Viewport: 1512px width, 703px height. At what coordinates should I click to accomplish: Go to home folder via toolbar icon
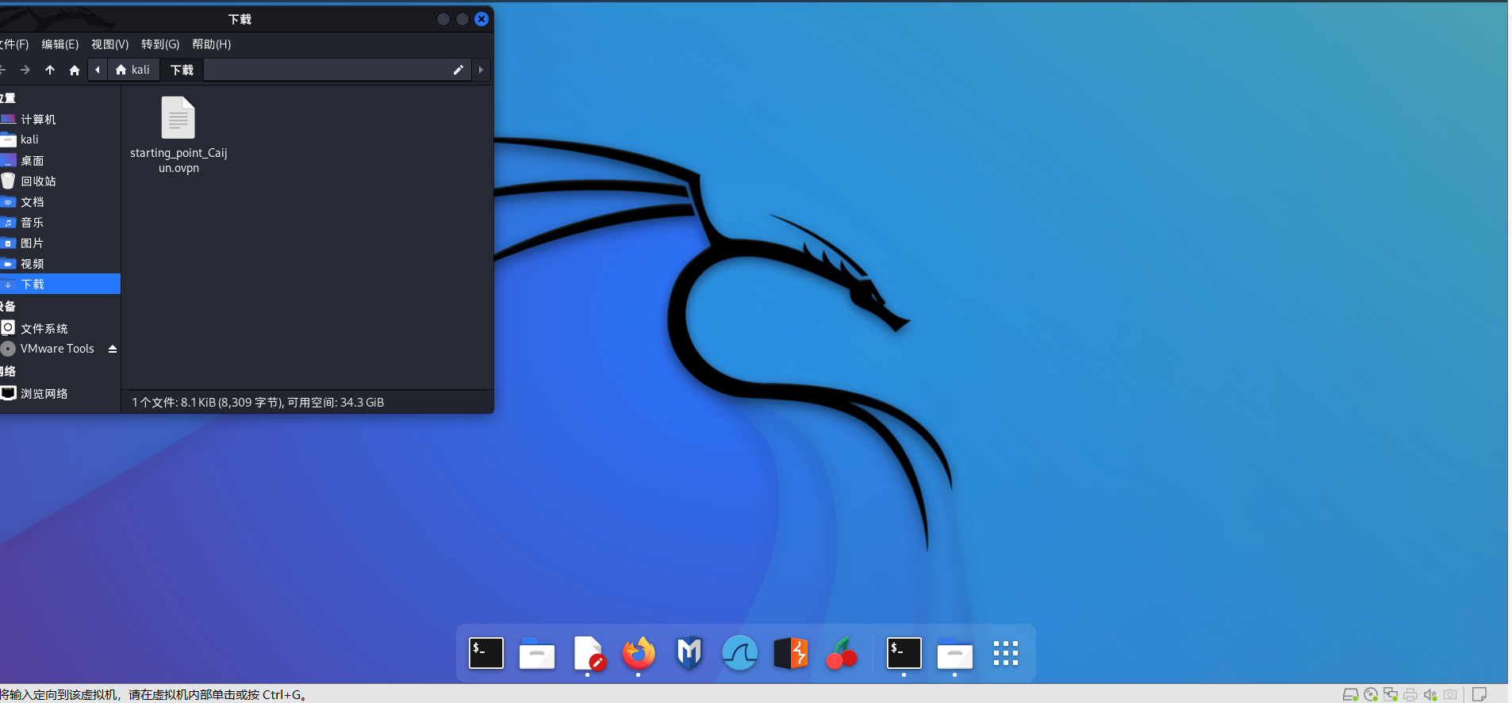point(75,70)
